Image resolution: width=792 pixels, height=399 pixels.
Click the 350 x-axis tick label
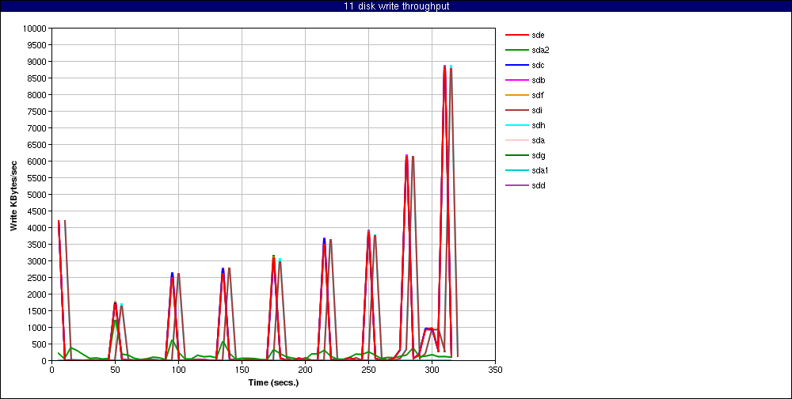click(495, 370)
